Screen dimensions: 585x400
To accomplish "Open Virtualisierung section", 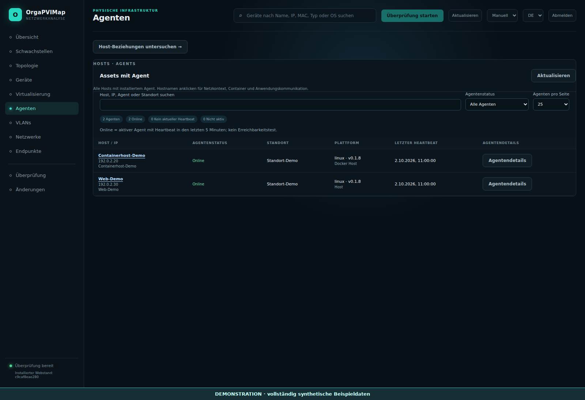I will coord(42,94).
